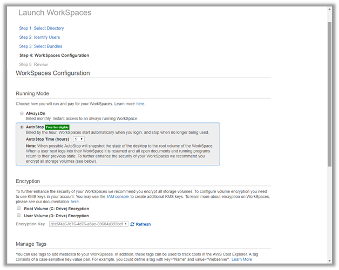Open the Running Mode 'here' link
This screenshot has height=270, width=339.
click(x=140, y=103)
